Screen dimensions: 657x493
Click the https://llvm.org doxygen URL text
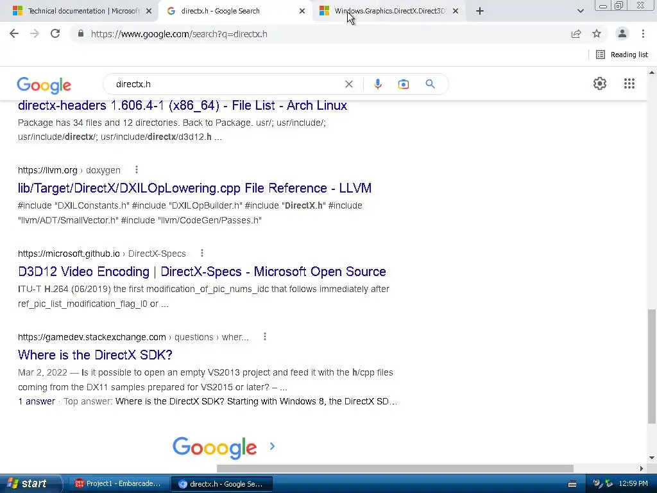[69, 169]
